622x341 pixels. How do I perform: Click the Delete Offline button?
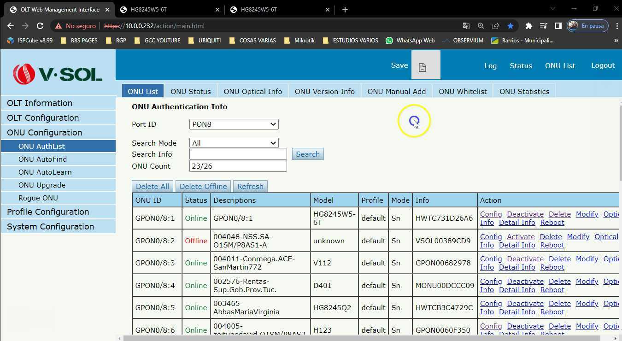pyautogui.click(x=203, y=186)
